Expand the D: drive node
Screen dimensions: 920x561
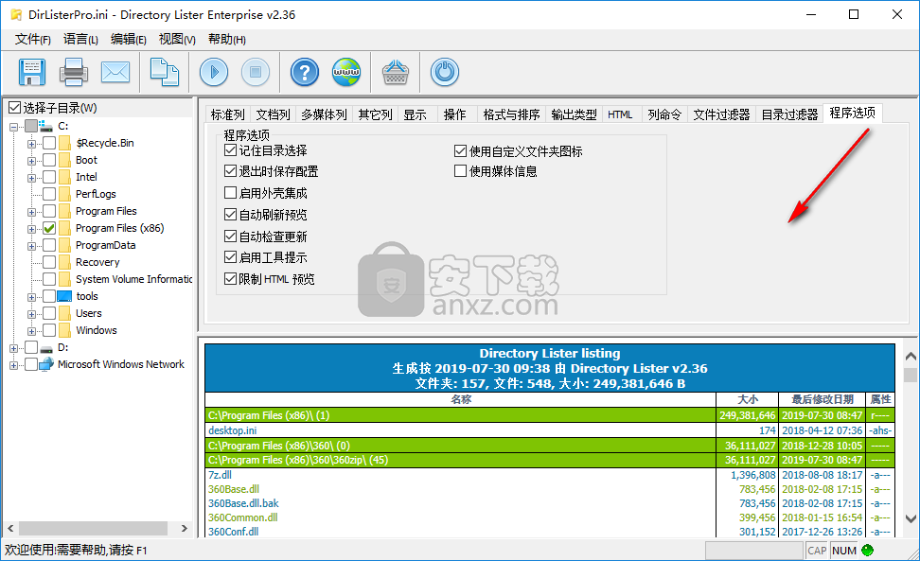pyautogui.click(x=13, y=348)
